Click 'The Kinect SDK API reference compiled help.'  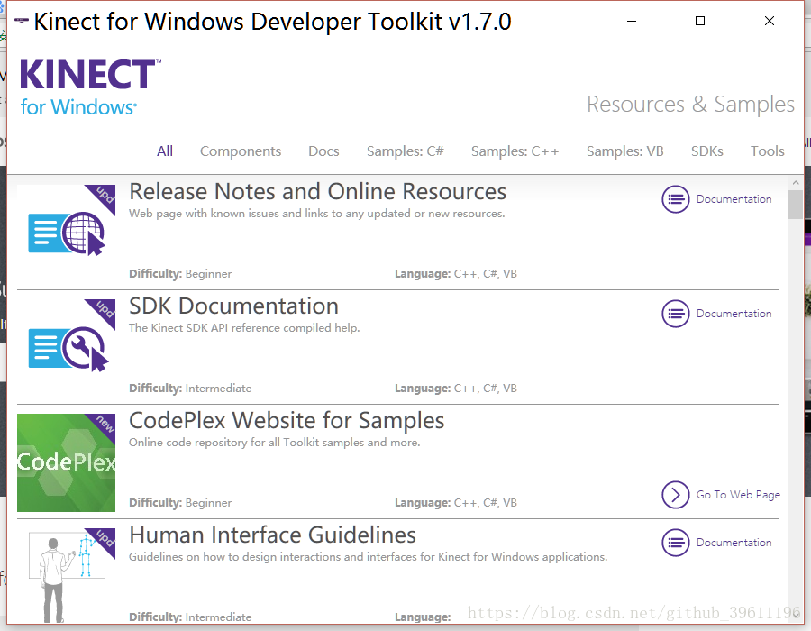pyautogui.click(x=244, y=328)
